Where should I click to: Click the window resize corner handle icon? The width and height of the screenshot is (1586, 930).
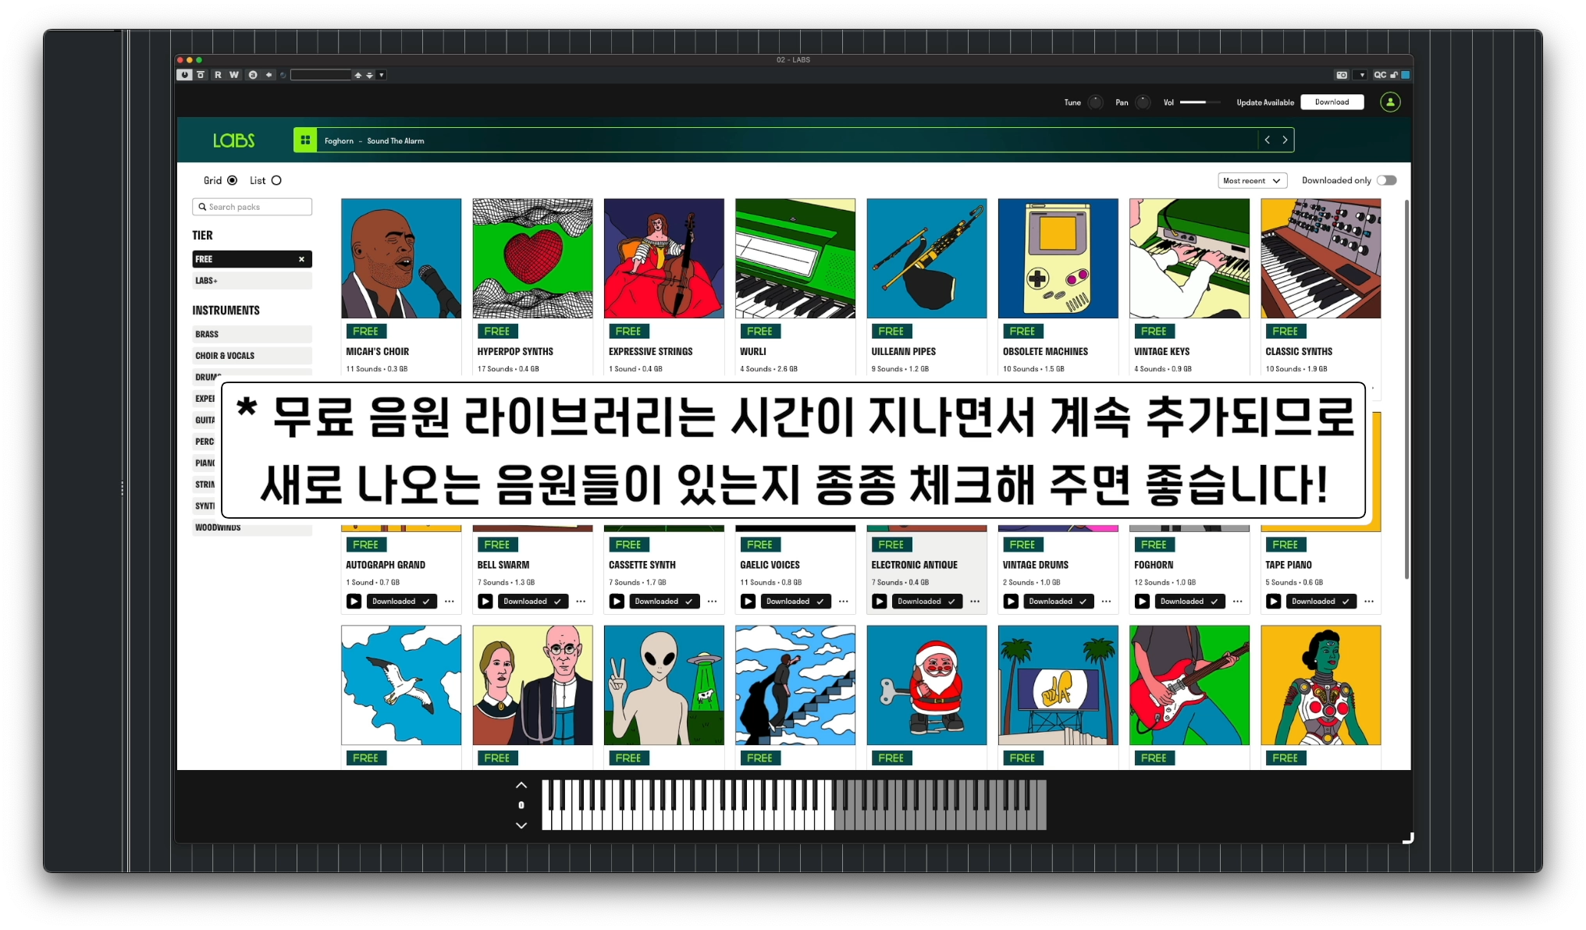pos(1408,838)
